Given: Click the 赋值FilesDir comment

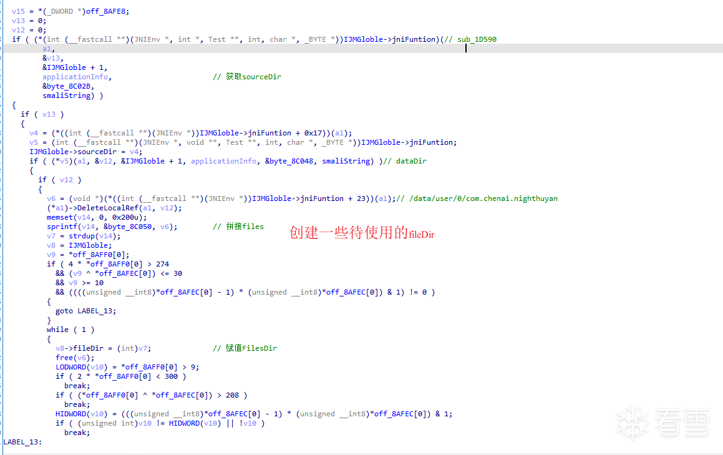Looking at the screenshot, I should coord(245,348).
